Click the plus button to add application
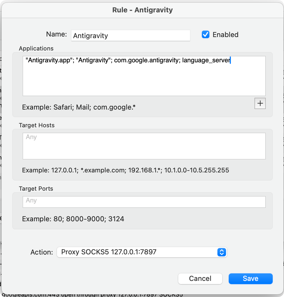Image resolution: width=284 pixels, height=297 pixels. click(260, 103)
